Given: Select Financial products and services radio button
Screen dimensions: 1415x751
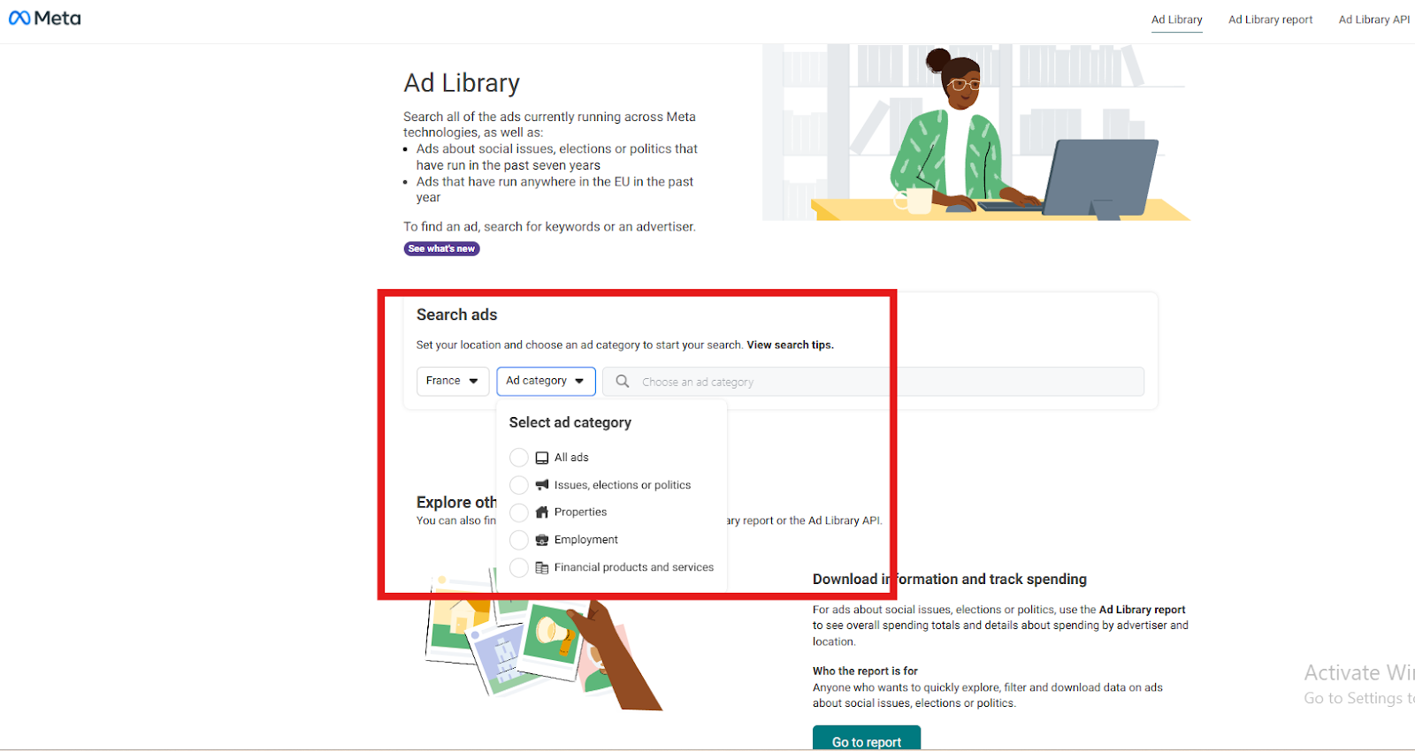Looking at the screenshot, I should tap(519, 567).
